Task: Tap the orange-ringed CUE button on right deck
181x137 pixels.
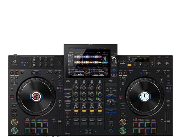Action: [x=123, y=122]
